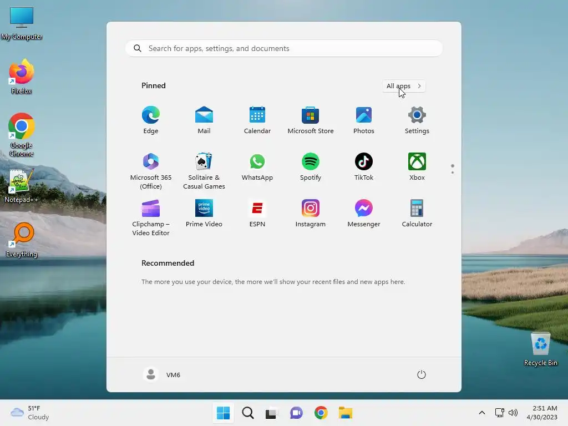Show the All apps list
This screenshot has height=426, width=568.
(404, 86)
